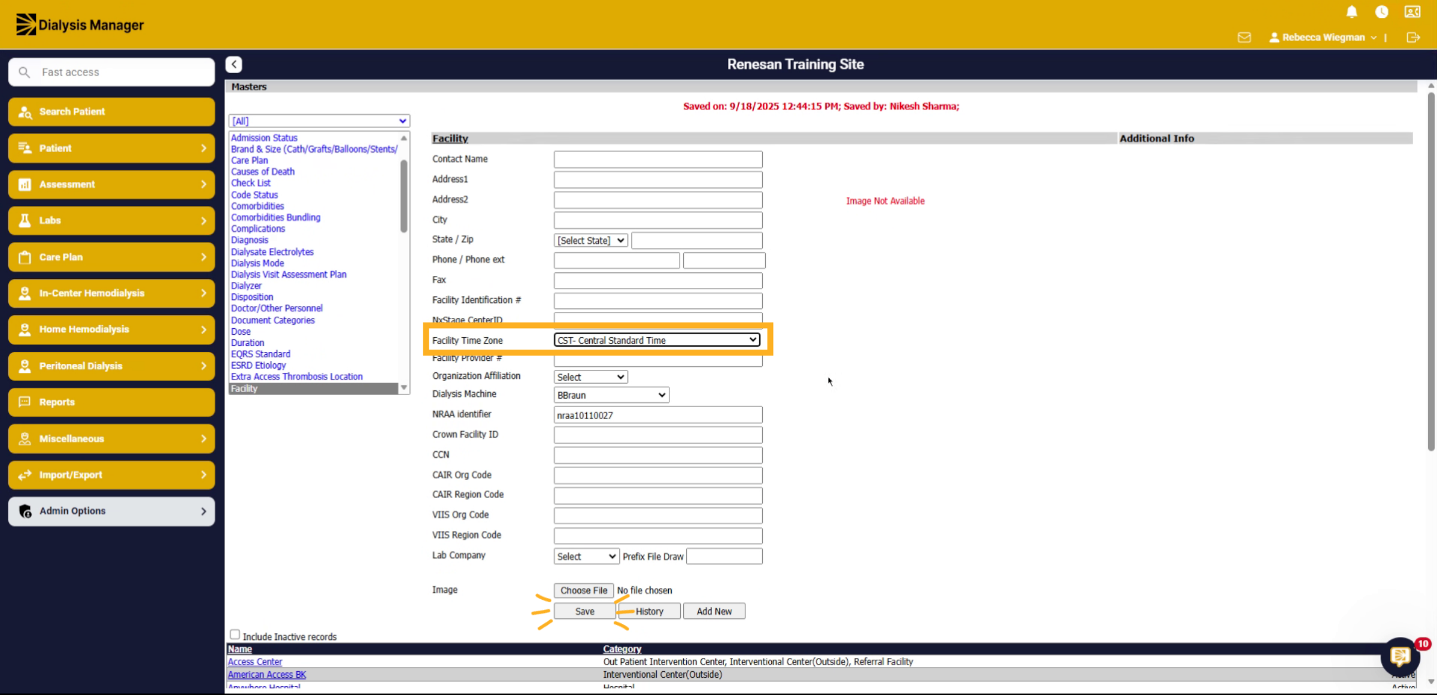
Task: Click the Fast access search icon
Action: [24, 72]
